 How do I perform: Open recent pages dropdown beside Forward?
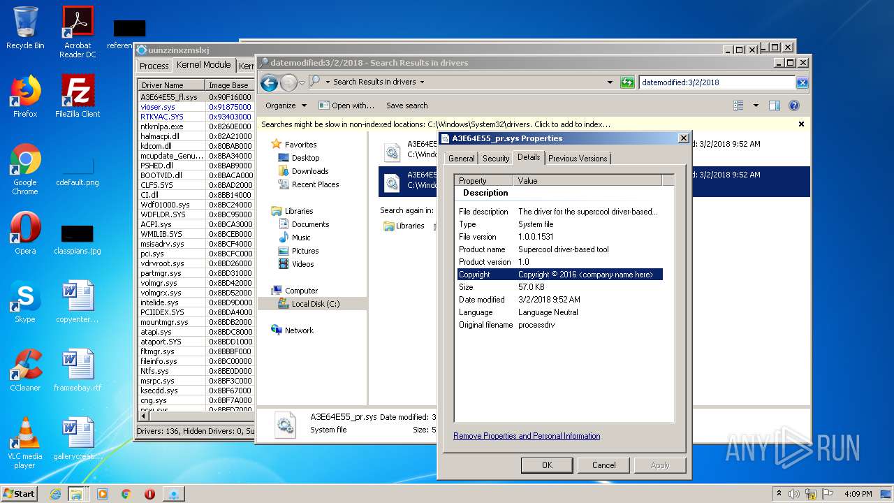click(x=302, y=82)
